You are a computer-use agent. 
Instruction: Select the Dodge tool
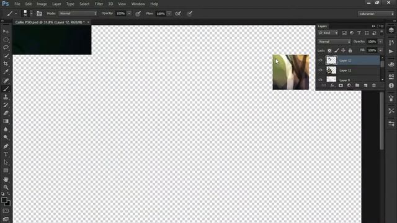(6, 138)
